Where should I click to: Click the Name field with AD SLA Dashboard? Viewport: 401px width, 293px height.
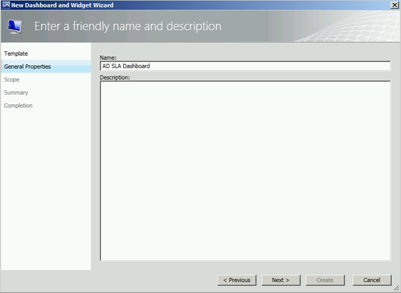(x=245, y=66)
